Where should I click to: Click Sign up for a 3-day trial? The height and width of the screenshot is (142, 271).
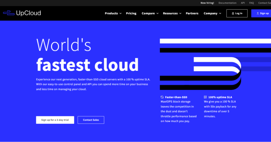click(55, 120)
